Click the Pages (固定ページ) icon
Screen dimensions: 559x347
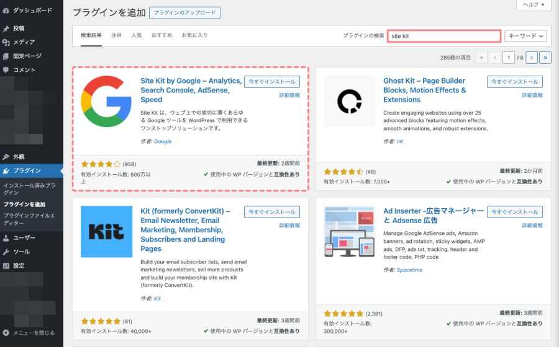click(x=6, y=56)
